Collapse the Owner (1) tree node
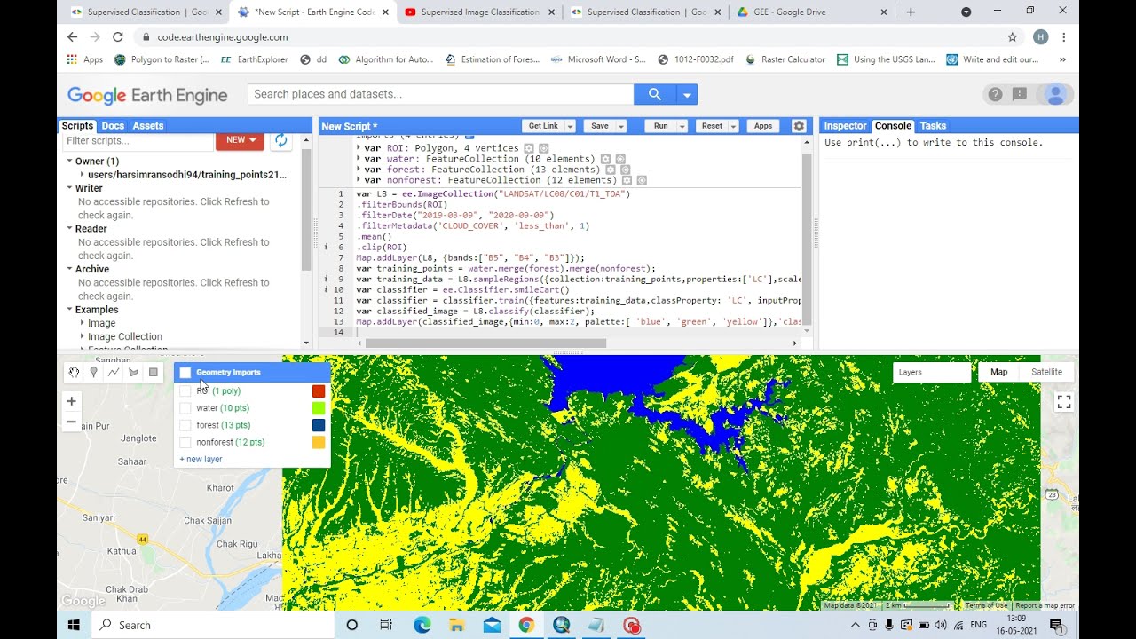 pyautogui.click(x=69, y=162)
